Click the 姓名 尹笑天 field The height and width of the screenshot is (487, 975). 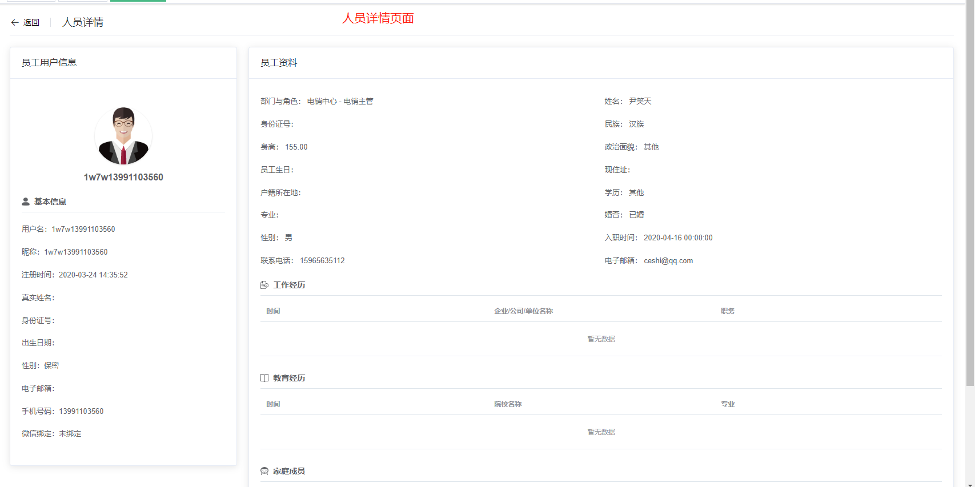pyautogui.click(x=628, y=101)
